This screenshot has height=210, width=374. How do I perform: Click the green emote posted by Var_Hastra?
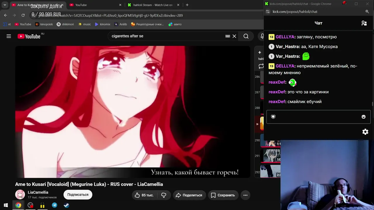(306, 56)
